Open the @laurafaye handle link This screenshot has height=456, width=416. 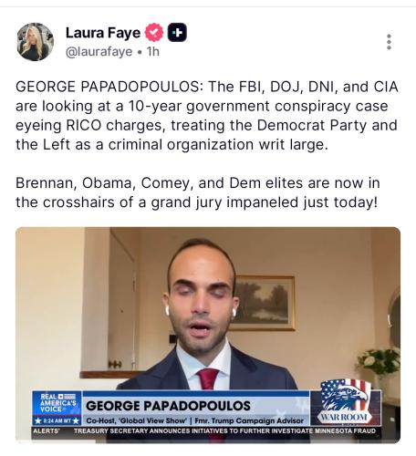pyautogui.click(x=99, y=52)
